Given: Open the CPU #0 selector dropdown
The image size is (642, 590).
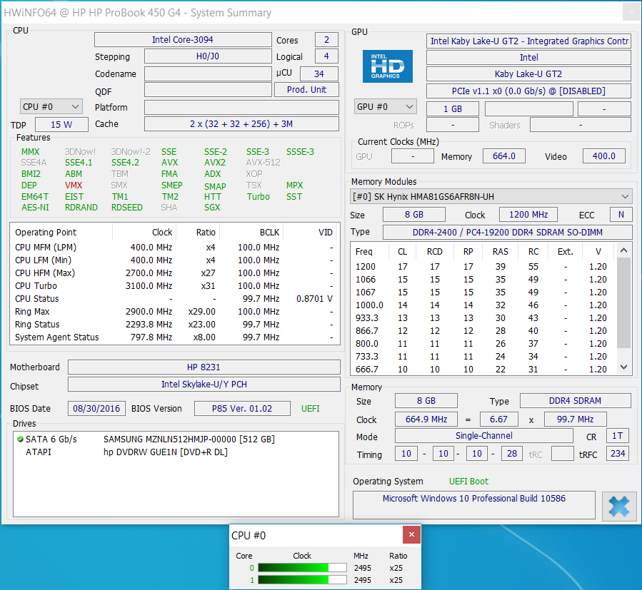Looking at the screenshot, I should [51, 107].
